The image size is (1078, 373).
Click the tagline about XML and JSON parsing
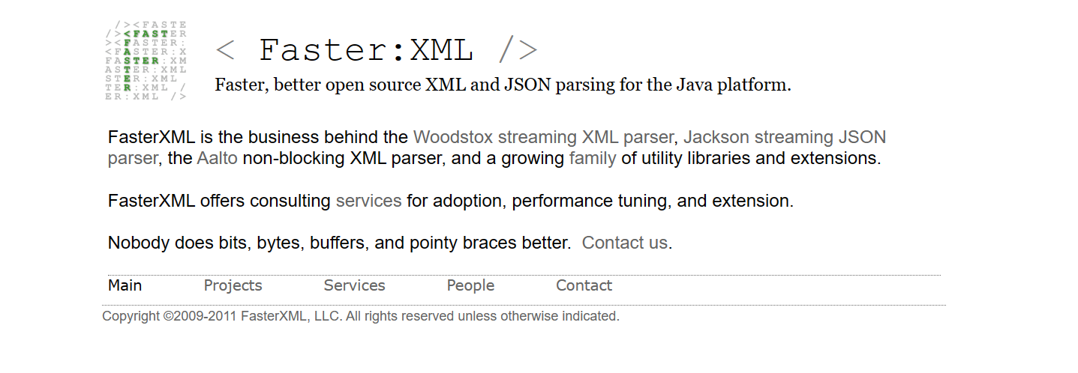tap(503, 85)
